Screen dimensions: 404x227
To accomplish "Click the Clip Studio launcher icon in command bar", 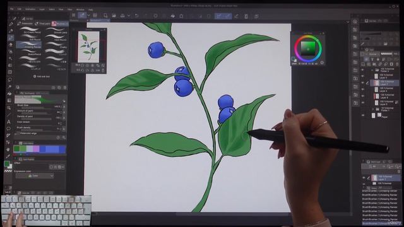I will coord(73,16).
